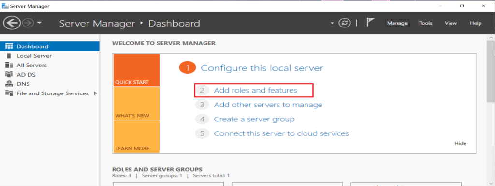The image size is (495, 186).
Task: Click Connect this server to cloud services
Action: (281, 133)
